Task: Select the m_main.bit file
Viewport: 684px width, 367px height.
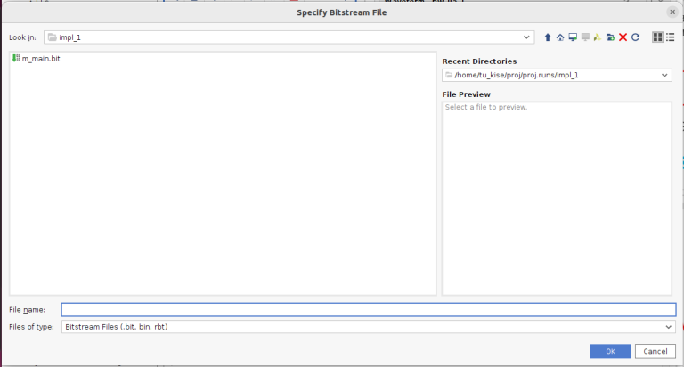Action: coord(41,59)
